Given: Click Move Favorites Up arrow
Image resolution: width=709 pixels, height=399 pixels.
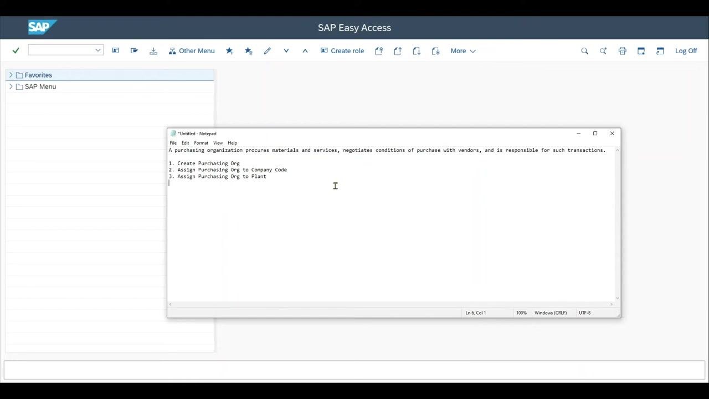Looking at the screenshot, I should pos(305,50).
